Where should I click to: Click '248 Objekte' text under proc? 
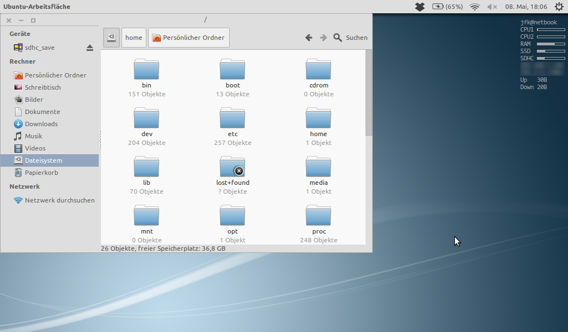[319, 240]
